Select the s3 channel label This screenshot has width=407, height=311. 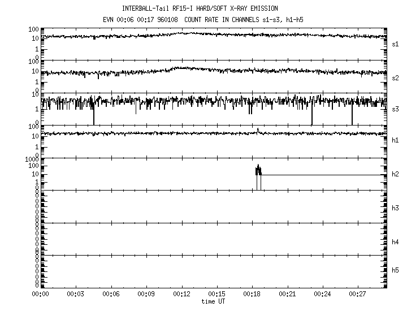point(396,109)
